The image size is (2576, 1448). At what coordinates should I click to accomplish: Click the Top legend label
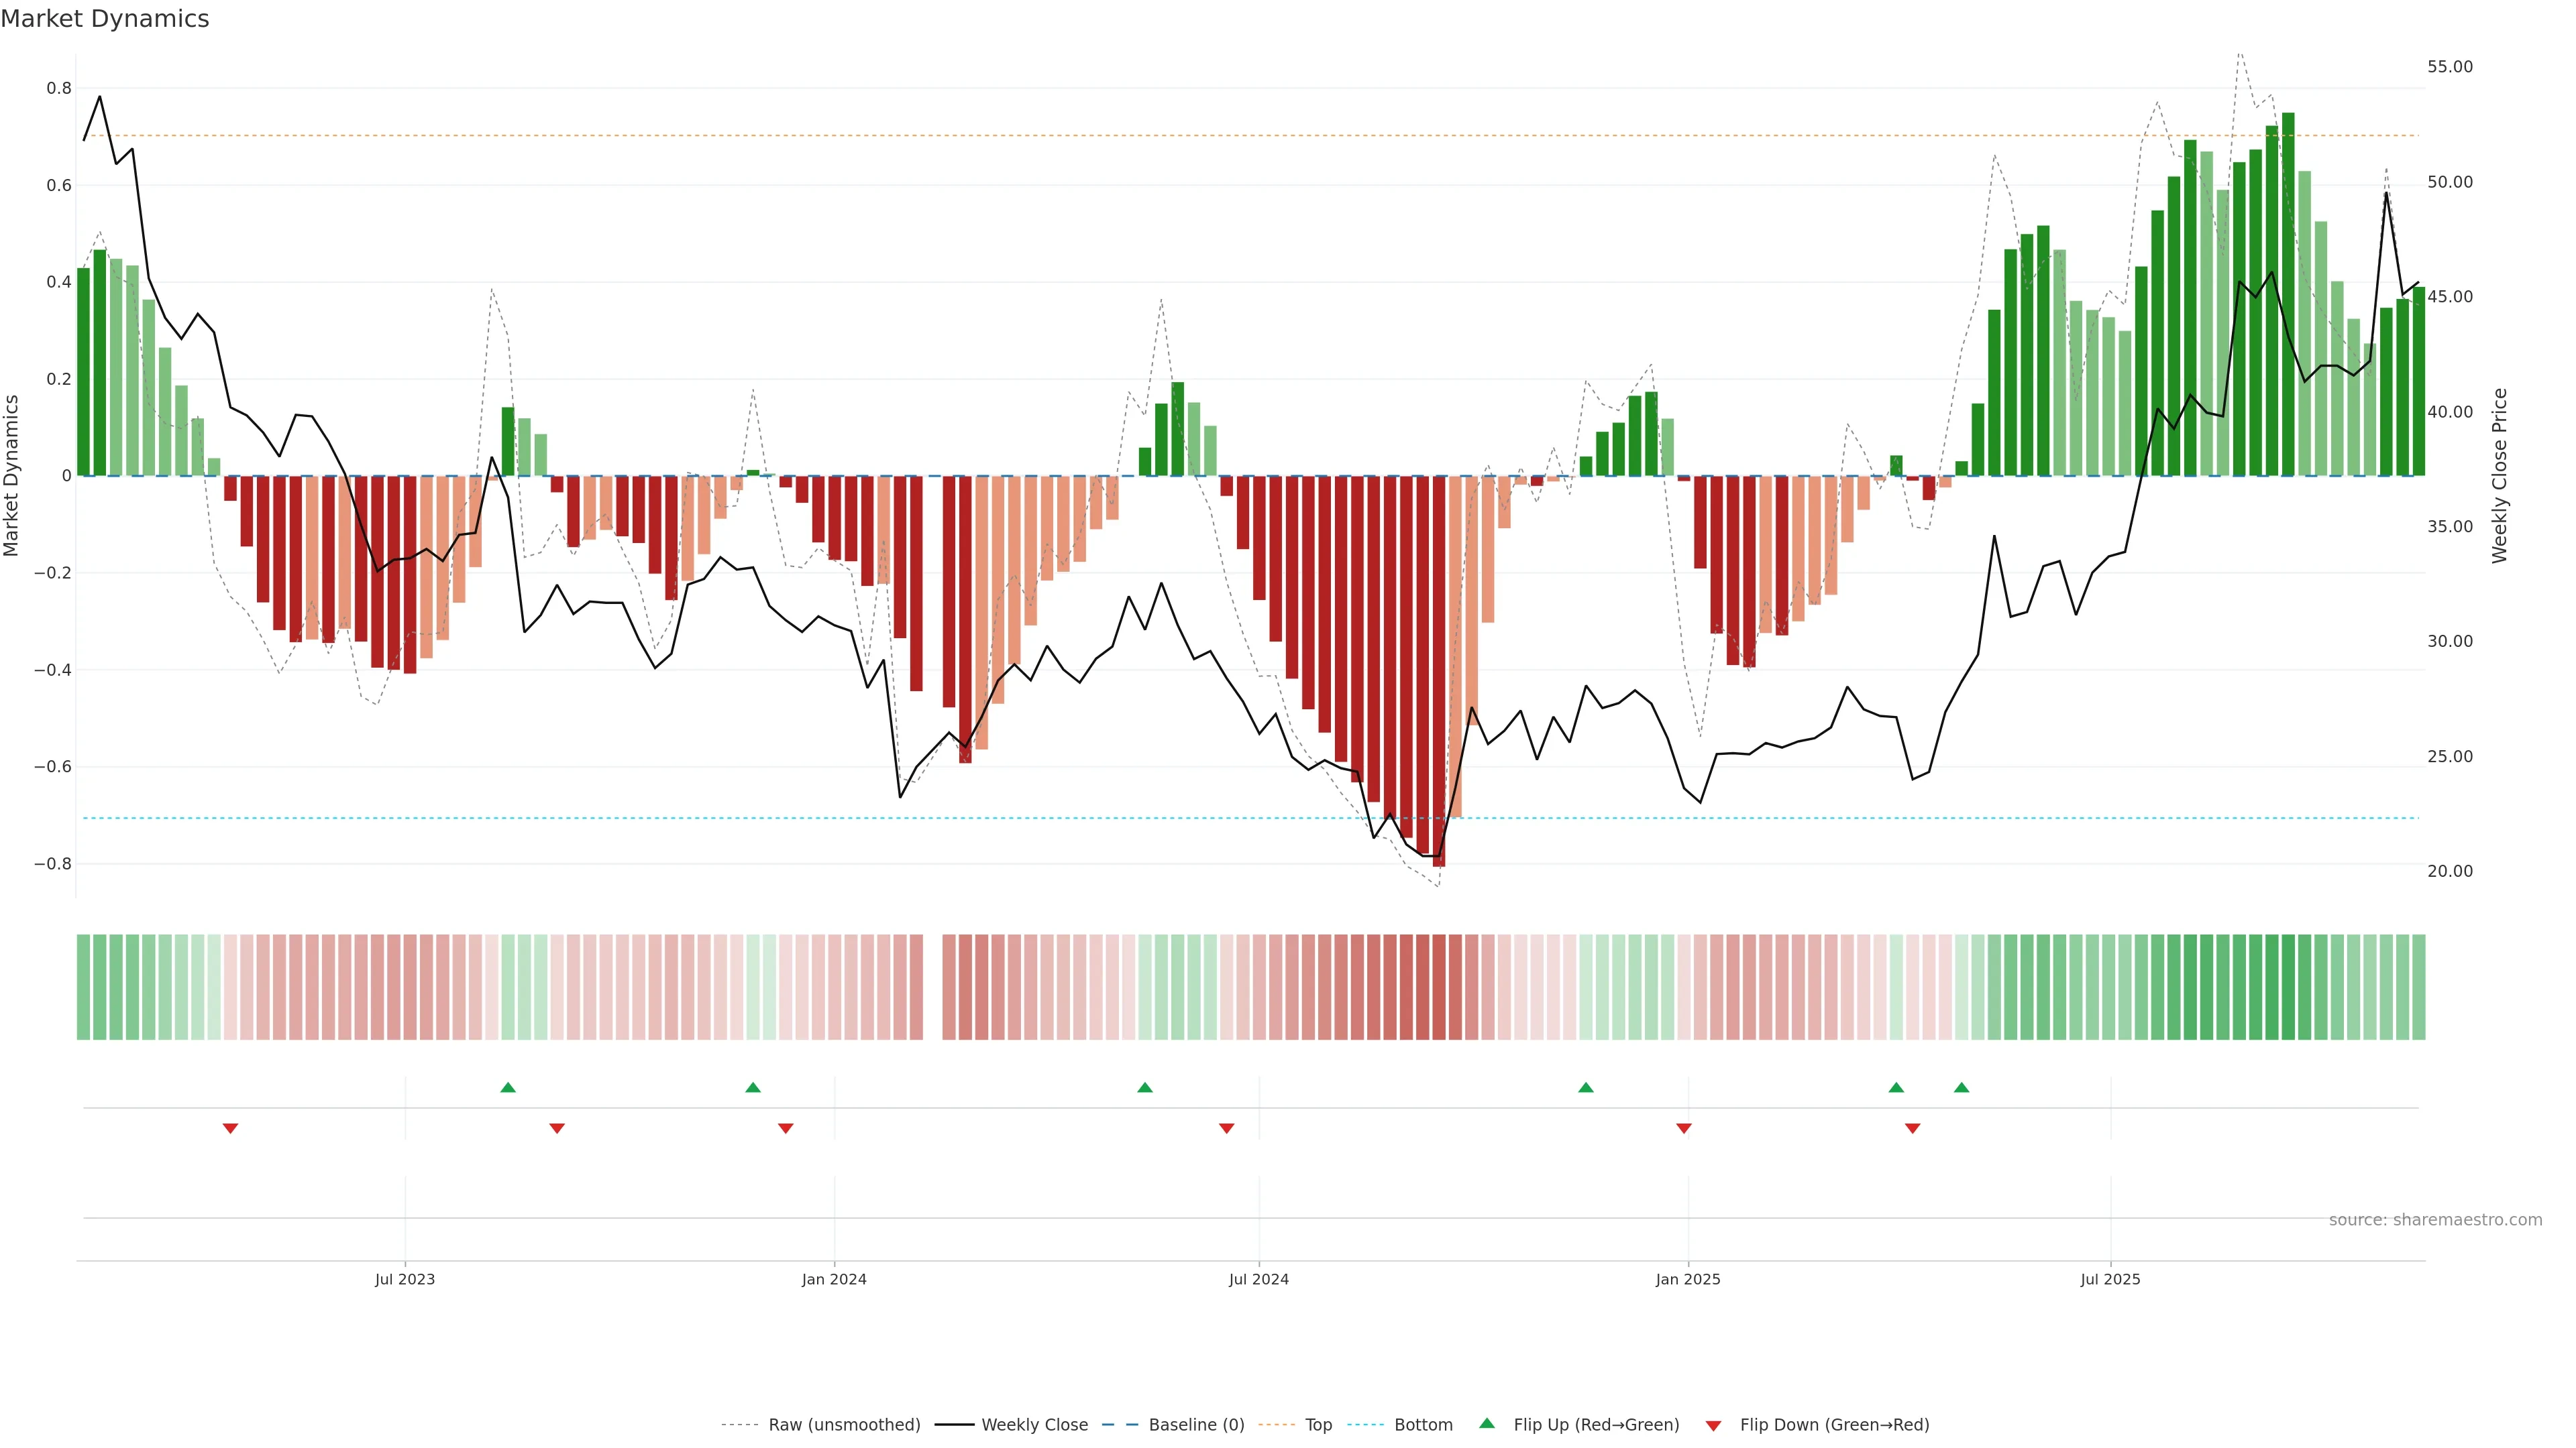(x=1318, y=1425)
